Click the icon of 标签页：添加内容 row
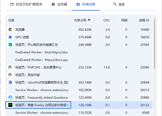The width and height of the screenshot is (162, 116). point(10,75)
